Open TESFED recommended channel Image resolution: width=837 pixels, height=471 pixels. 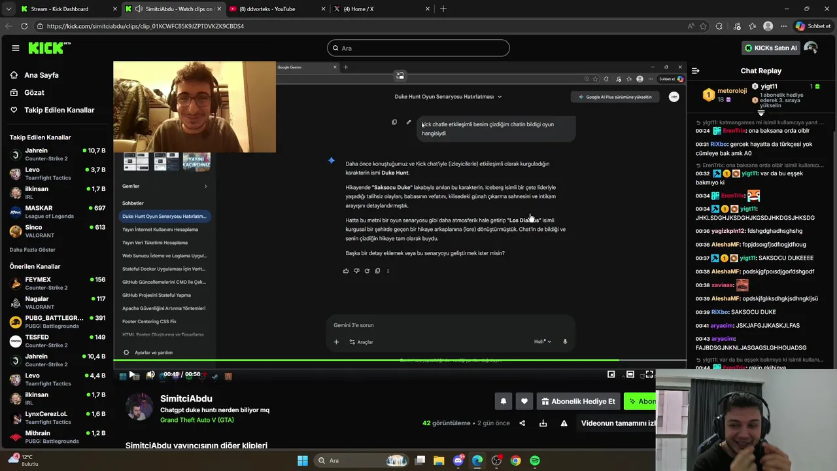[56, 341]
